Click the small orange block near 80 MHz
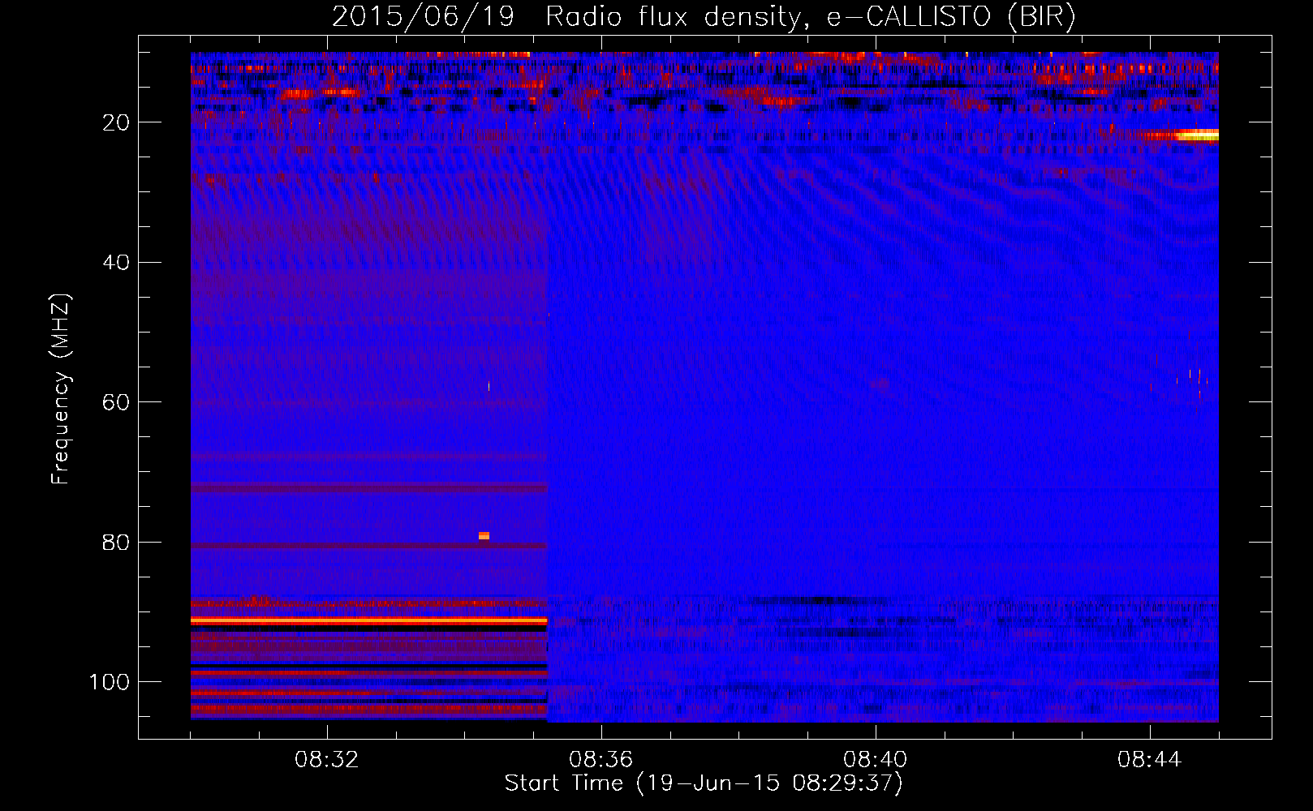 (x=484, y=535)
